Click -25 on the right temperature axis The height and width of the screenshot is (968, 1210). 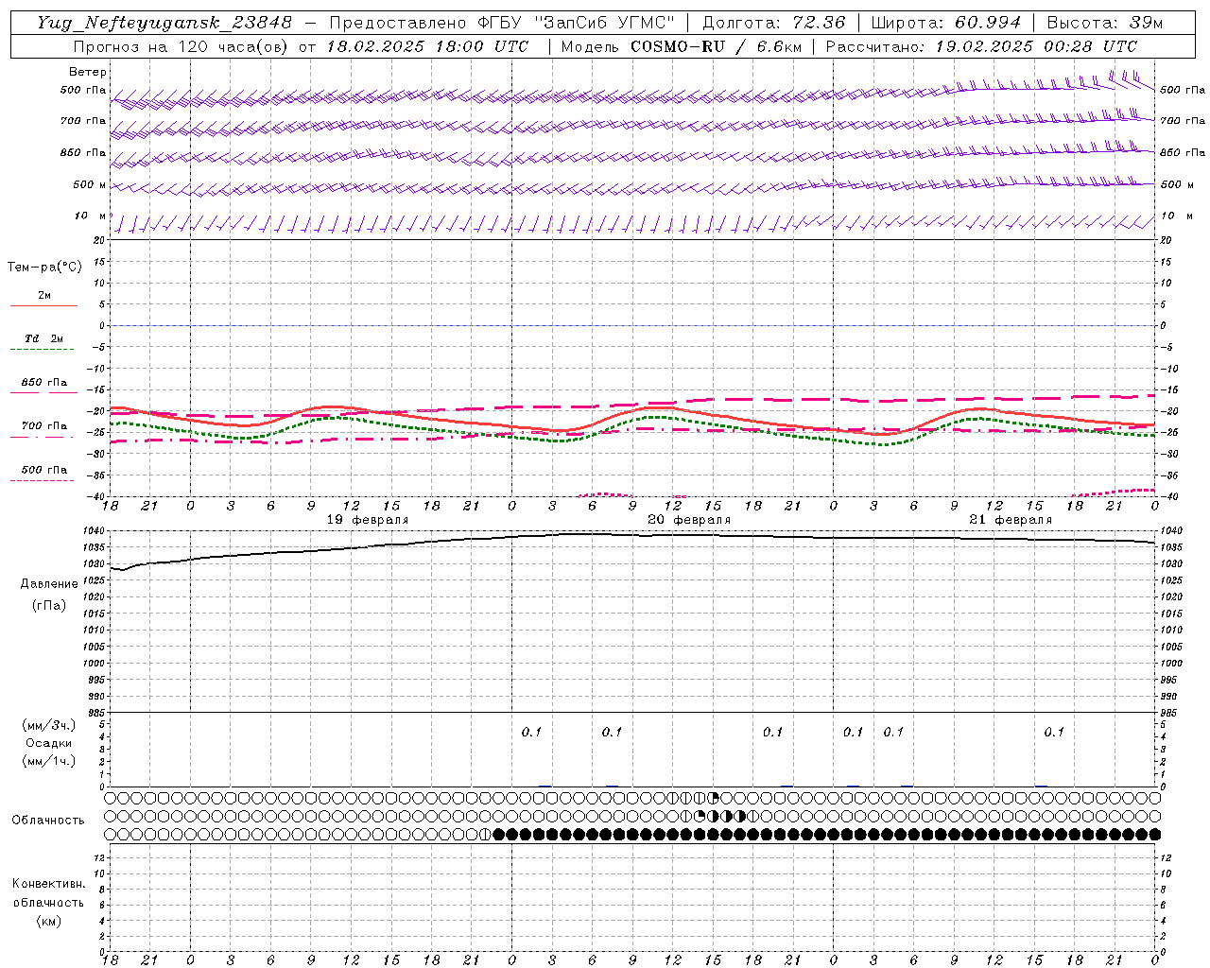pos(1169,433)
